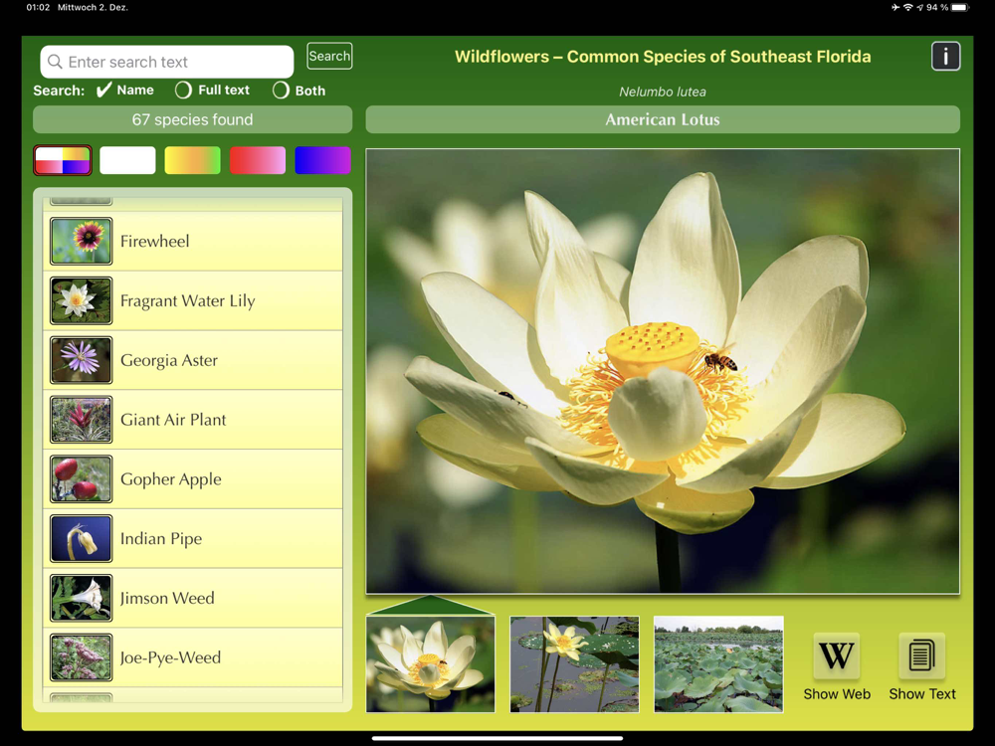Select the Gopher Apple thumbnail icon
995x746 pixels.
[x=82, y=479]
